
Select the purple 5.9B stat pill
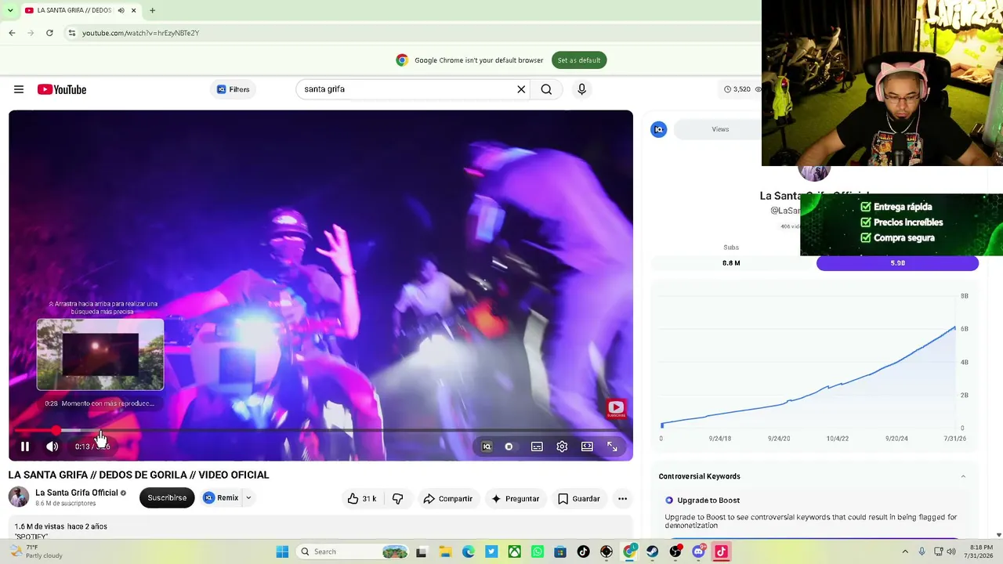pyautogui.click(x=897, y=263)
